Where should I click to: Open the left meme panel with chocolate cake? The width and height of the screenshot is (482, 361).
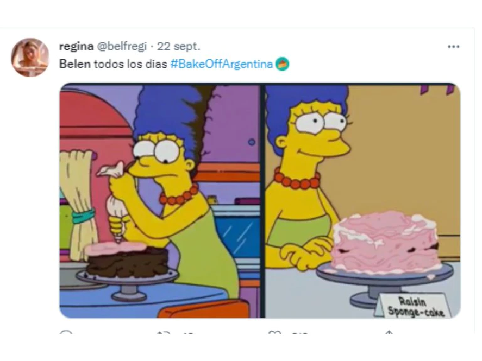160,200
